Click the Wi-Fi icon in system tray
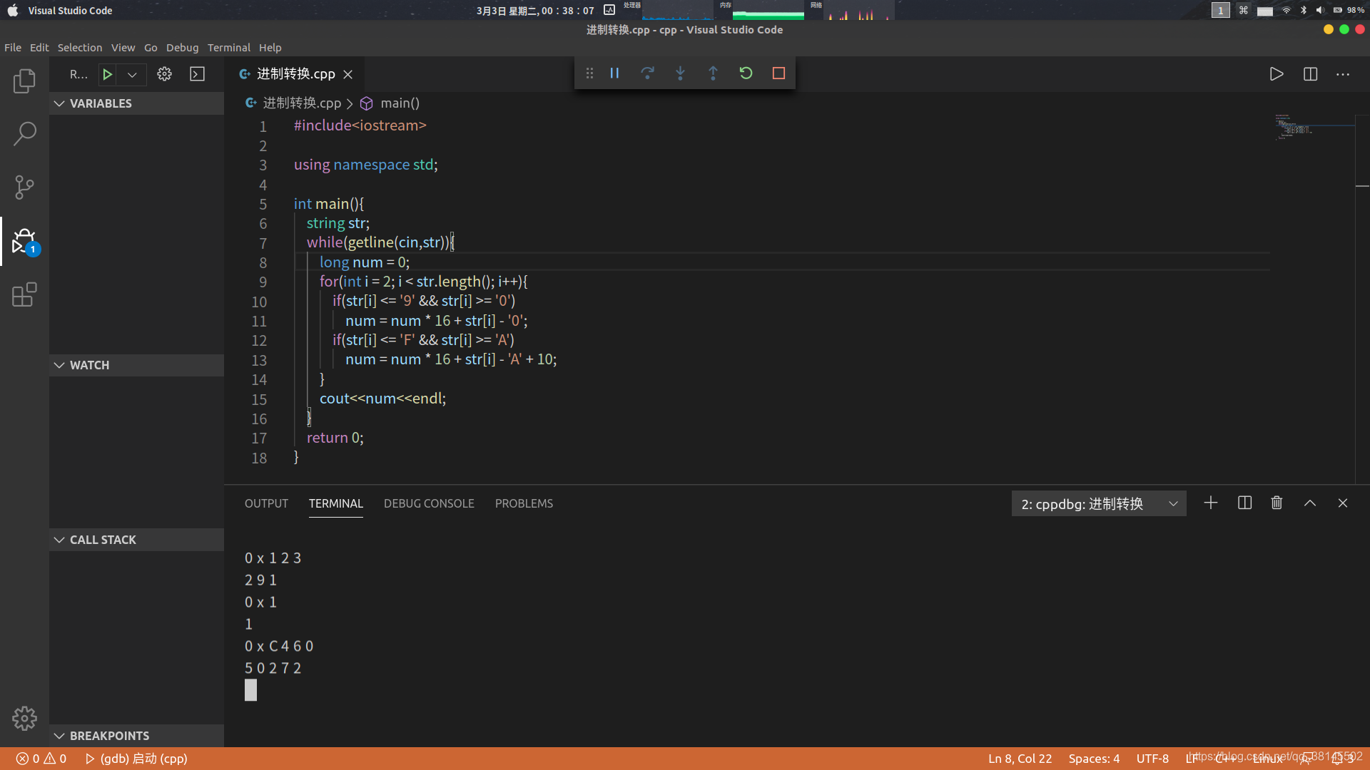The height and width of the screenshot is (770, 1370). pos(1286,10)
